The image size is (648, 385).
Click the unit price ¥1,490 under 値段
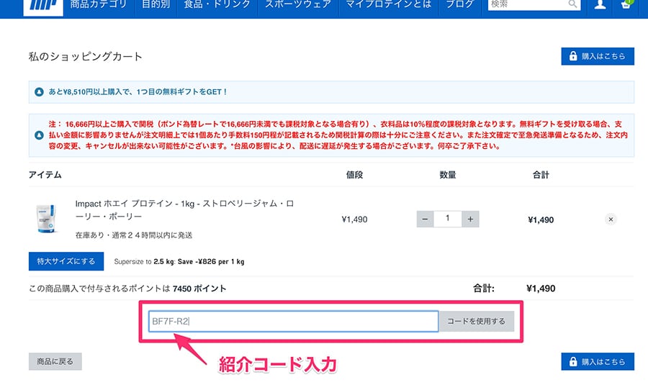pyautogui.click(x=354, y=219)
